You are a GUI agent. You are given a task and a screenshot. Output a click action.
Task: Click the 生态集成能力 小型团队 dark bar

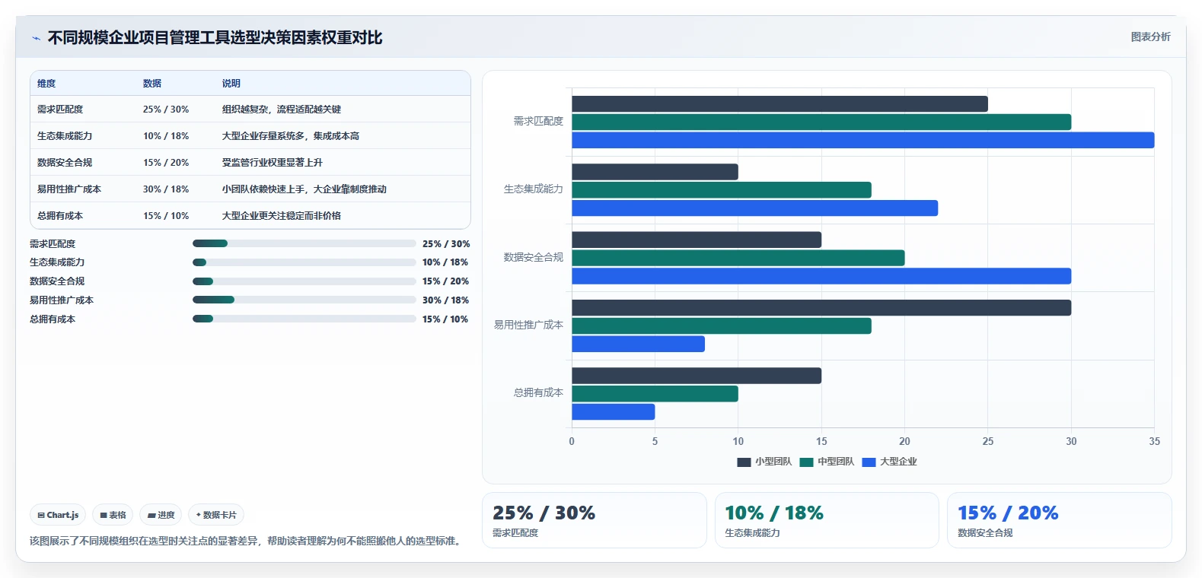pos(655,172)
